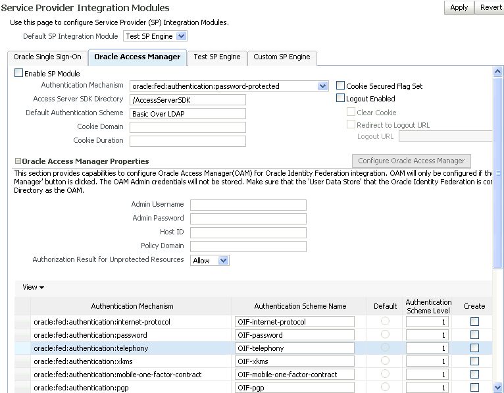Open the Authentication Mechanism dropdown
The image size is (504, 393).
click(322, 86)
